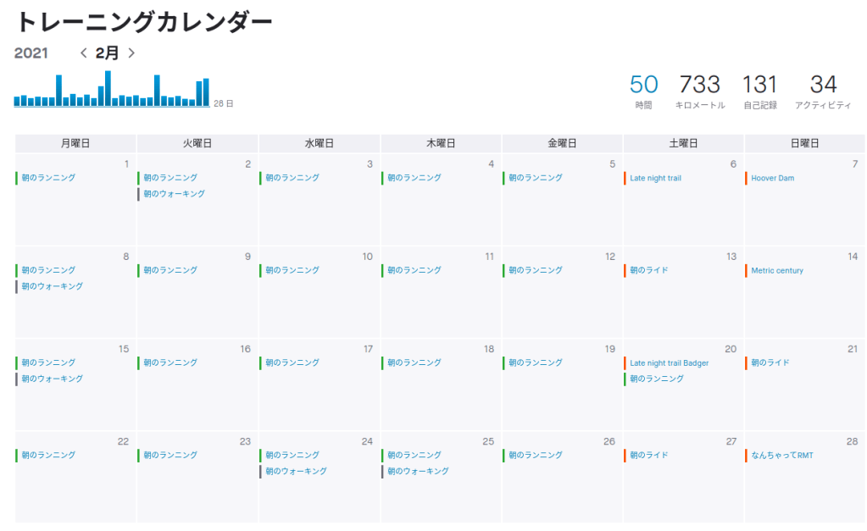Go to next month using right chevron
Image resolution: width=867 pixels, height=531 pixels.
[x=131, y=53]
